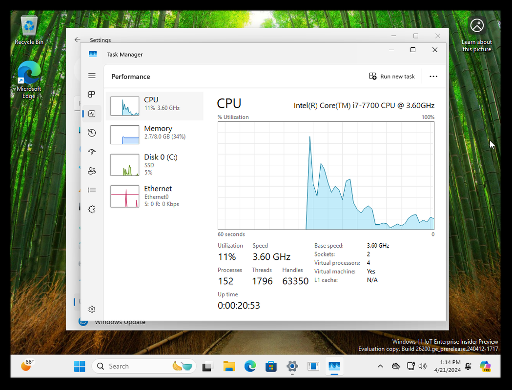
Task: Open Microsoft Store from the taskbar
Action: [271, 366]
